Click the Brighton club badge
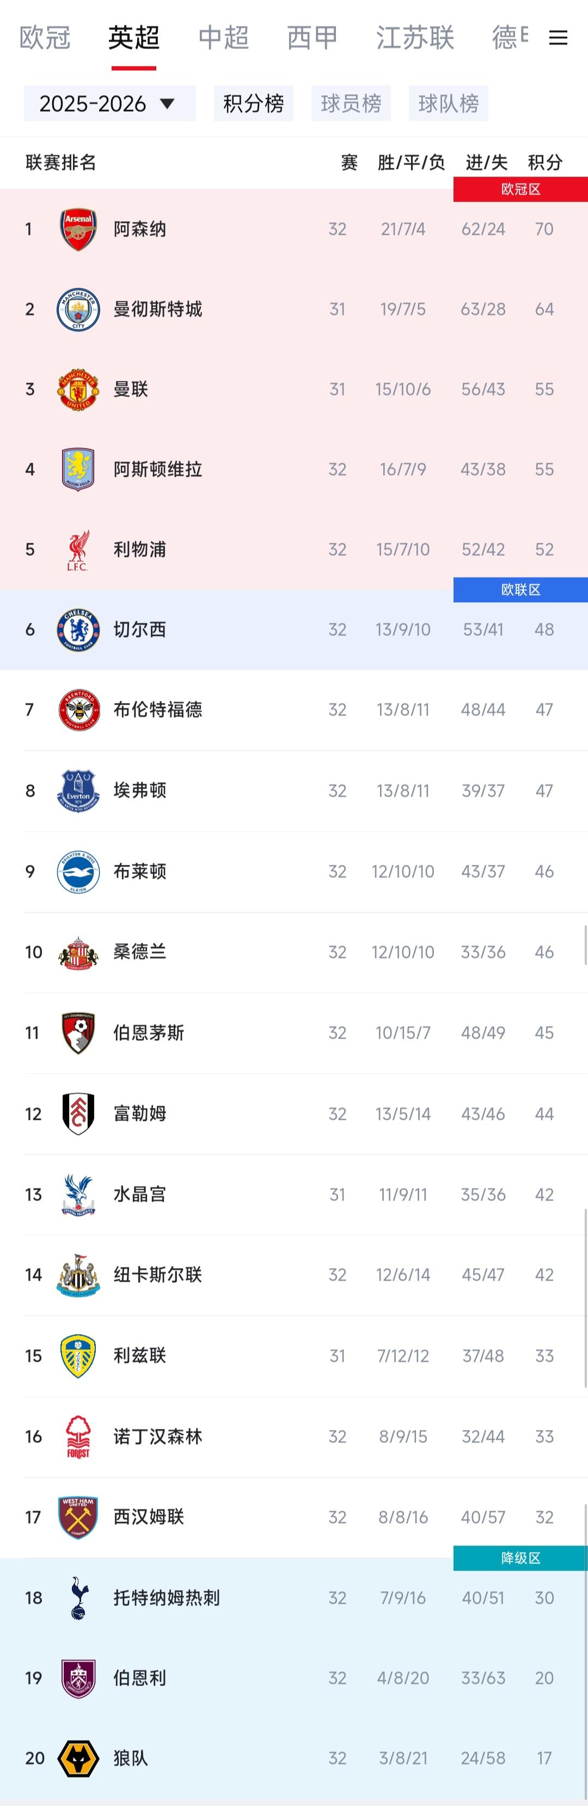The image size is (588, 1806). [79, 871]
